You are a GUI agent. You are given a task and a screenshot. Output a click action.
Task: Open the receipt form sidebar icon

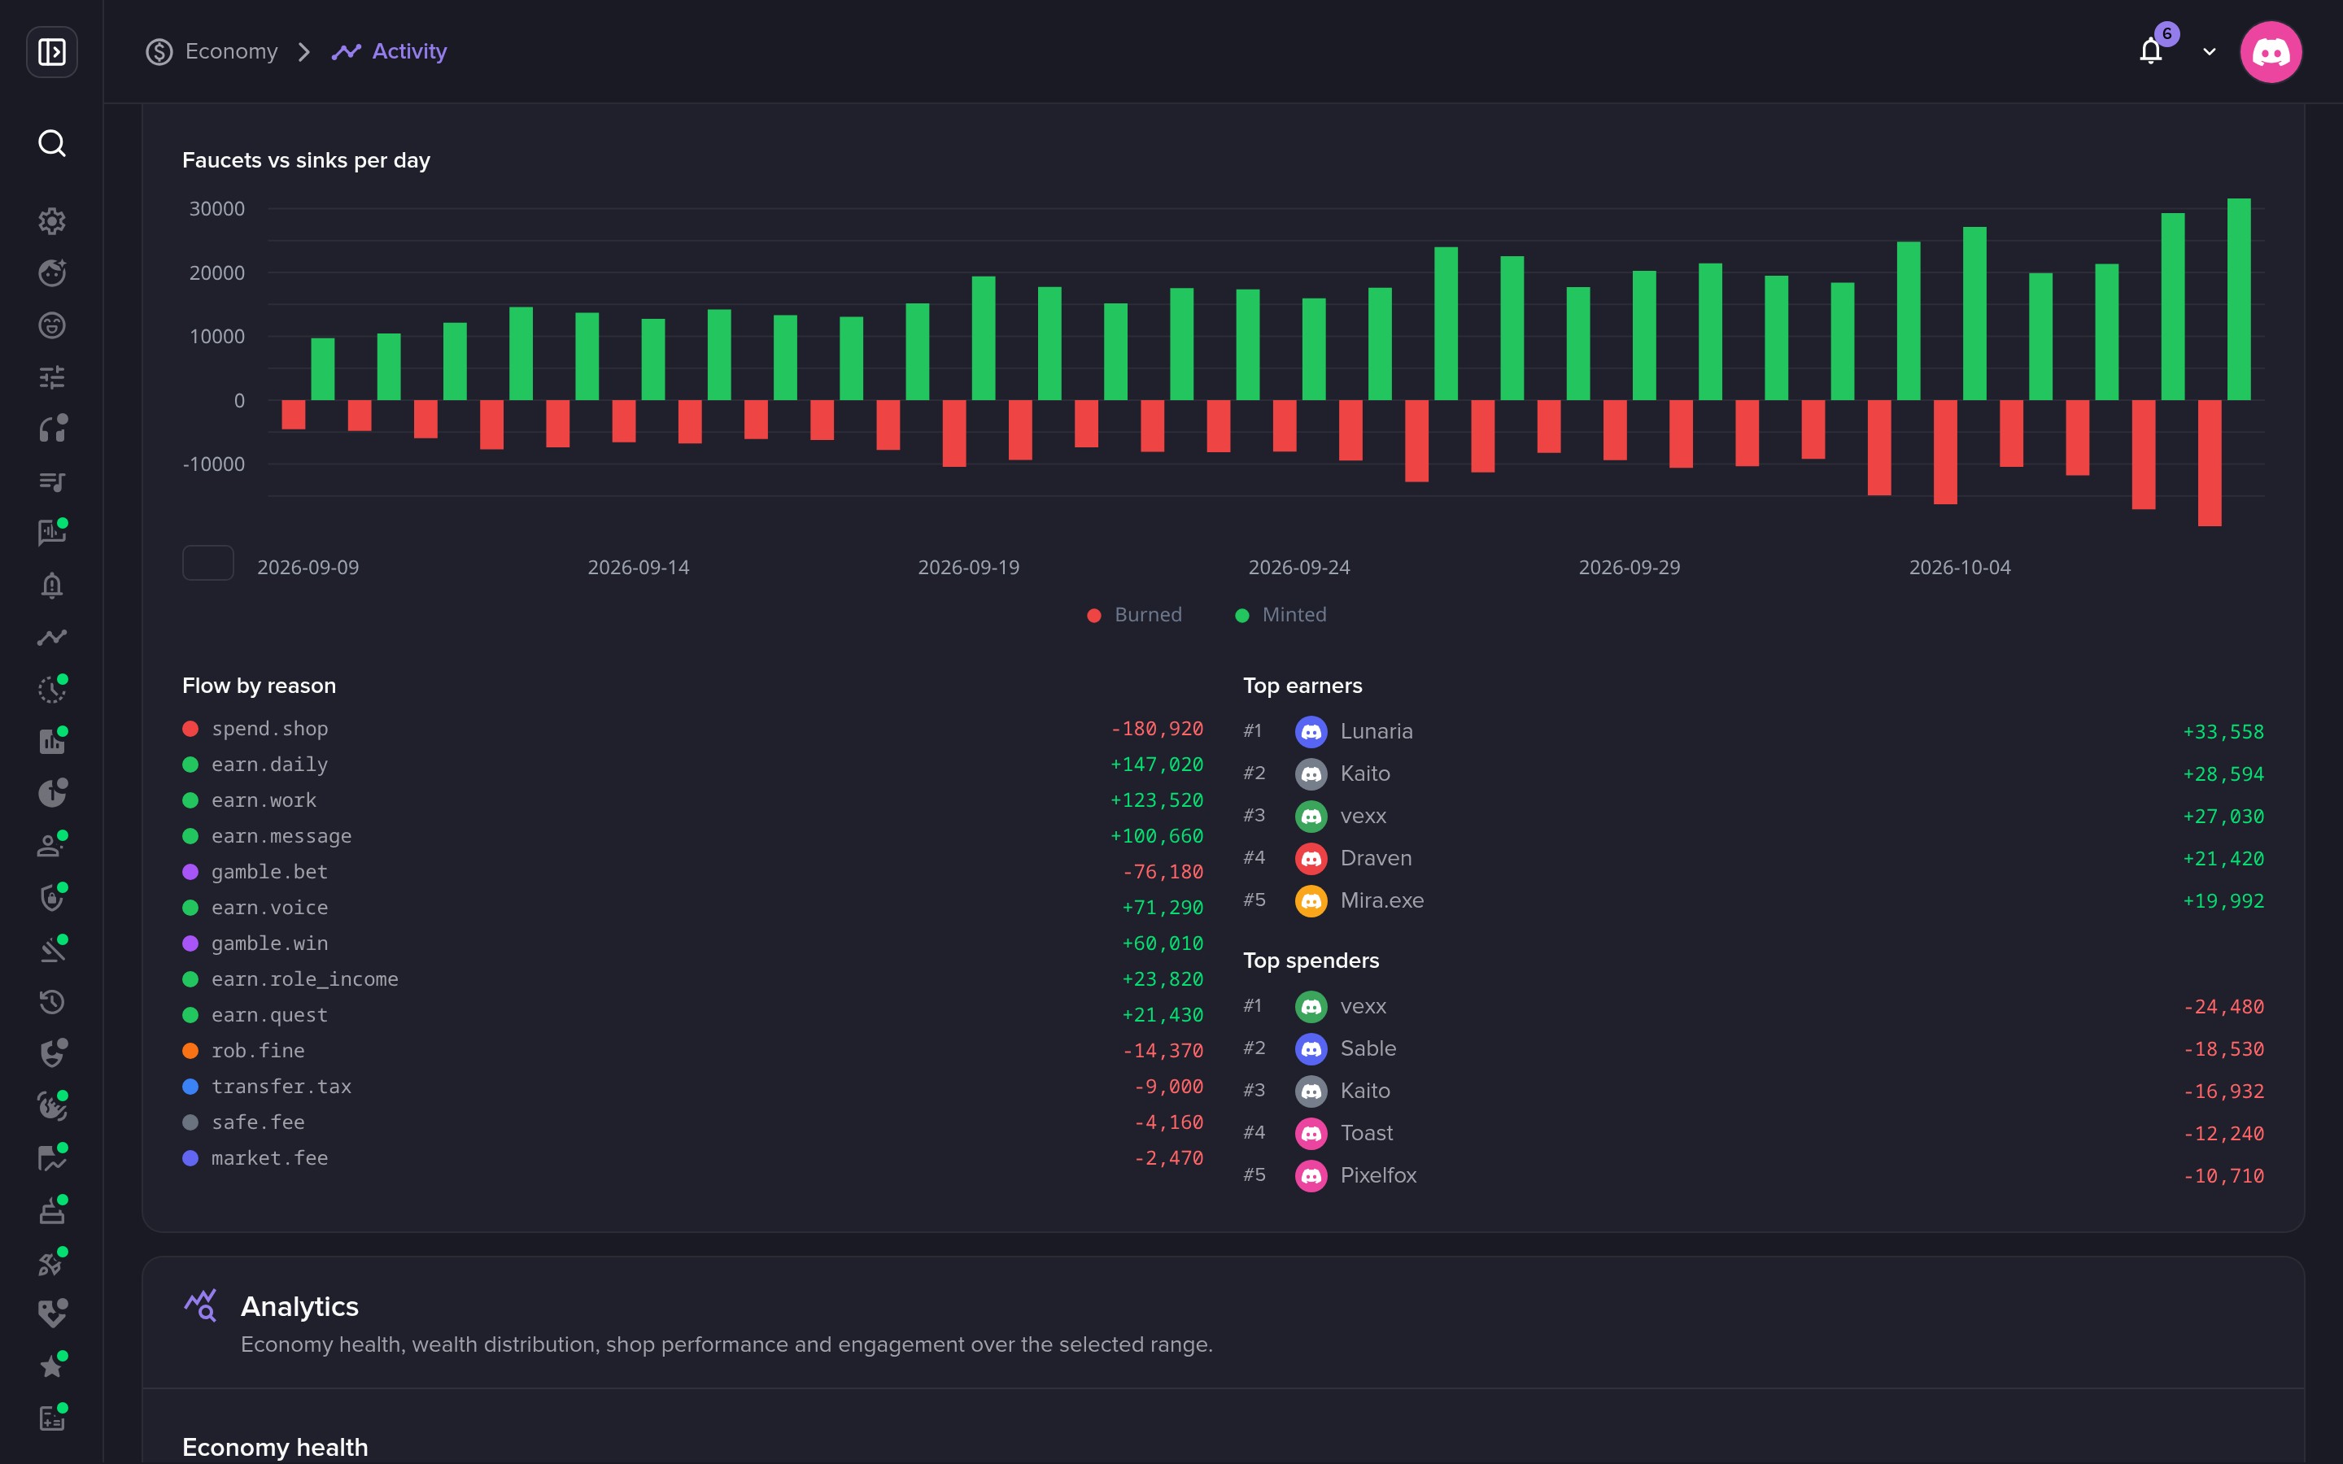(51, 1418)
